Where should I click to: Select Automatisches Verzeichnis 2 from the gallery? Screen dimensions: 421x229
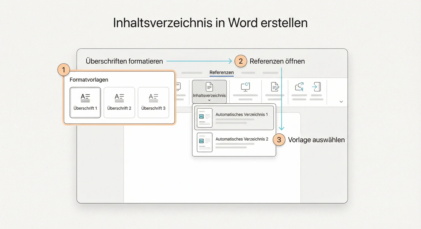(x=234, y=142)
